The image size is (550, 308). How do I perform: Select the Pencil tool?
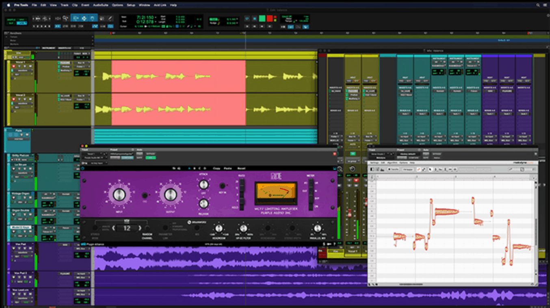pos(110,18)
